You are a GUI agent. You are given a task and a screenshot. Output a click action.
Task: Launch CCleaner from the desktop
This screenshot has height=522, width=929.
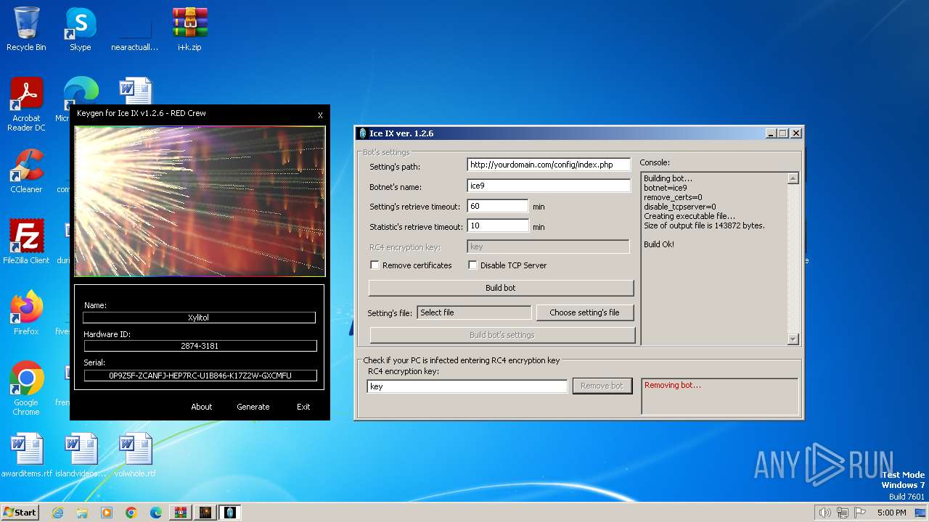click(26, 171)
